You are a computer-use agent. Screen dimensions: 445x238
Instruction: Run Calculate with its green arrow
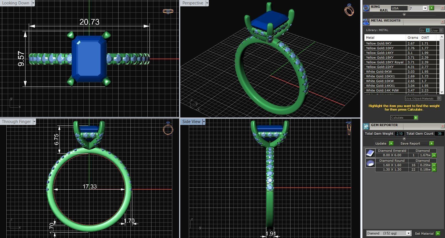(416, 117)
